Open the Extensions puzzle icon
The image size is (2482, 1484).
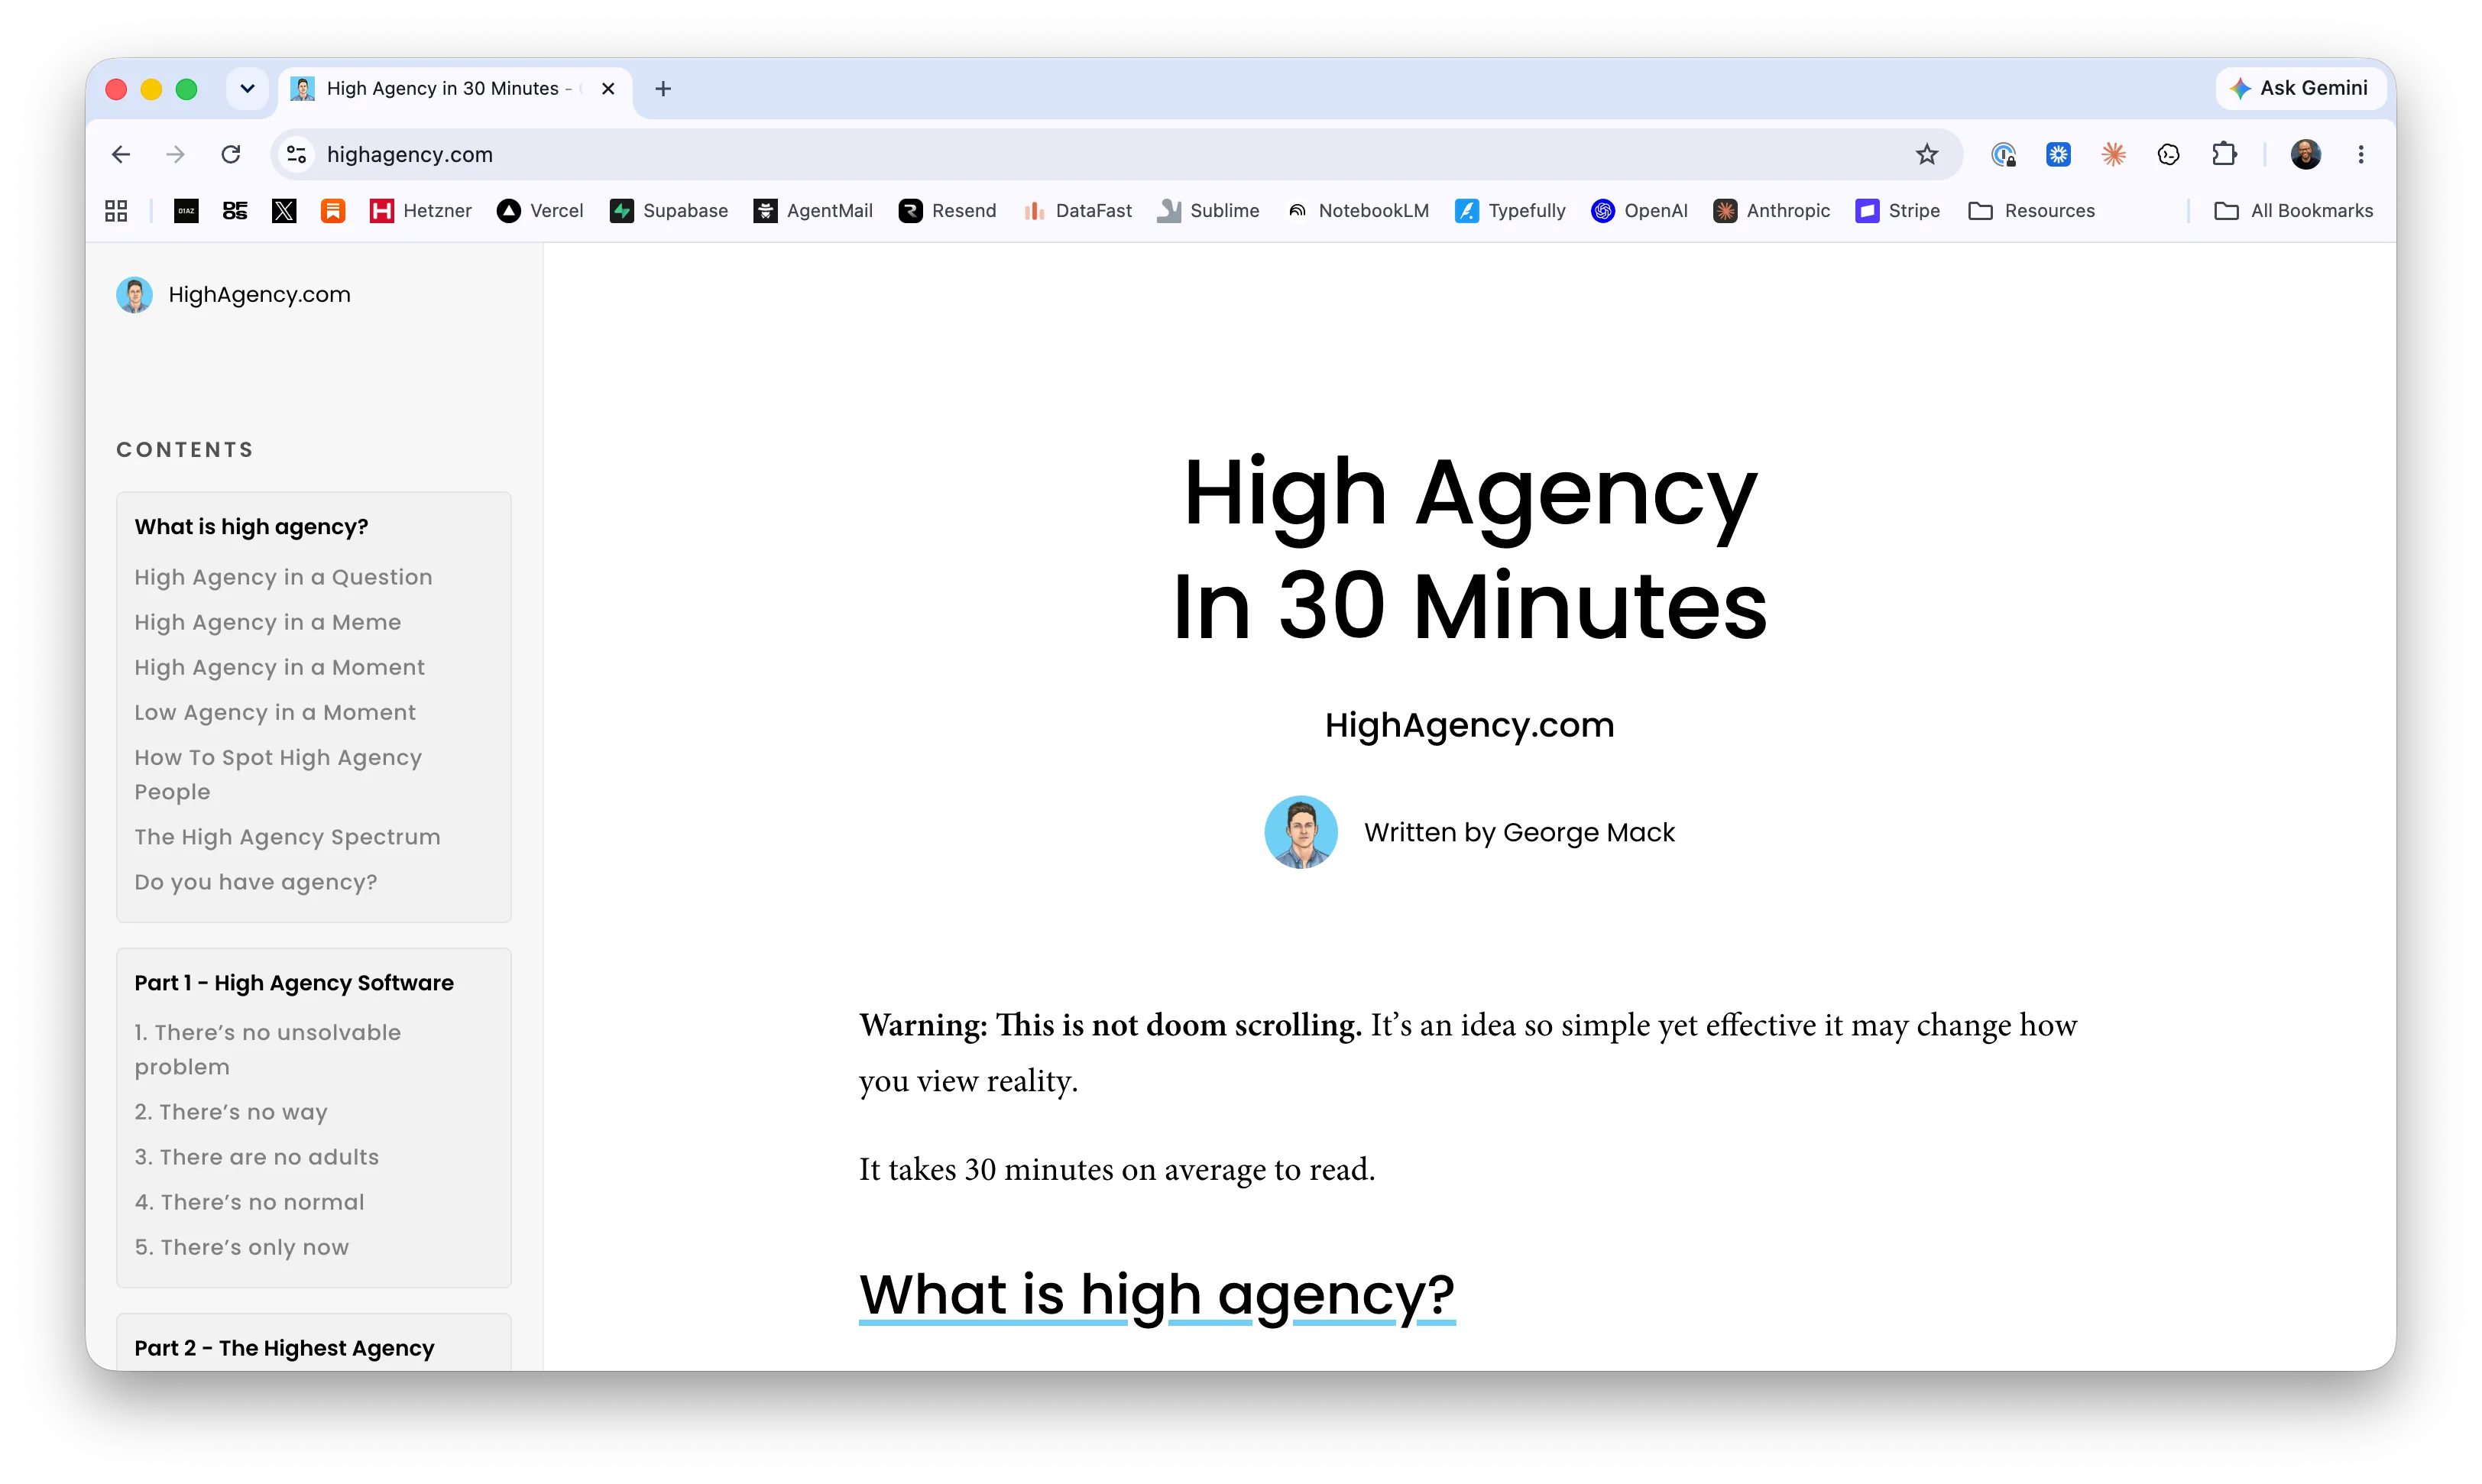(2224, 154)
